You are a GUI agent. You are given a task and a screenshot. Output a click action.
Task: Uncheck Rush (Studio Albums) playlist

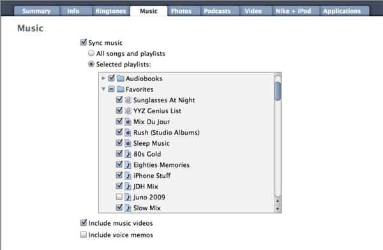[119, 132]
